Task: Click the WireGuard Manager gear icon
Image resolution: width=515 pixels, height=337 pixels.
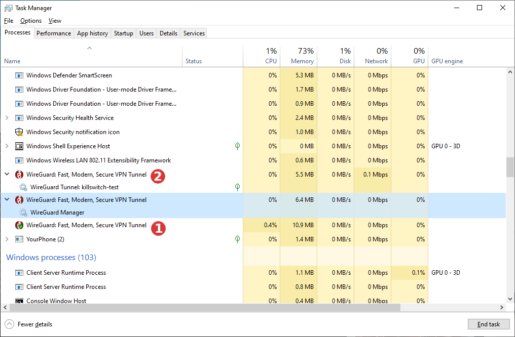Action: [x=23, y=213]
